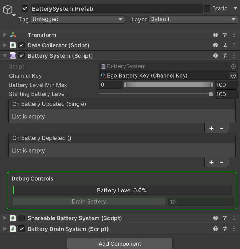Open Battery Drain System options menu
This screenshot has height=249, width=240.
pos(234,229)
